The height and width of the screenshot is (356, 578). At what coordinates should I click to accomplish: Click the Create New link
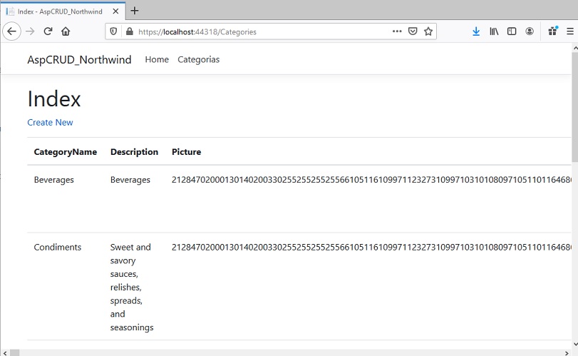pyautogui.click(x=50, y=123)
